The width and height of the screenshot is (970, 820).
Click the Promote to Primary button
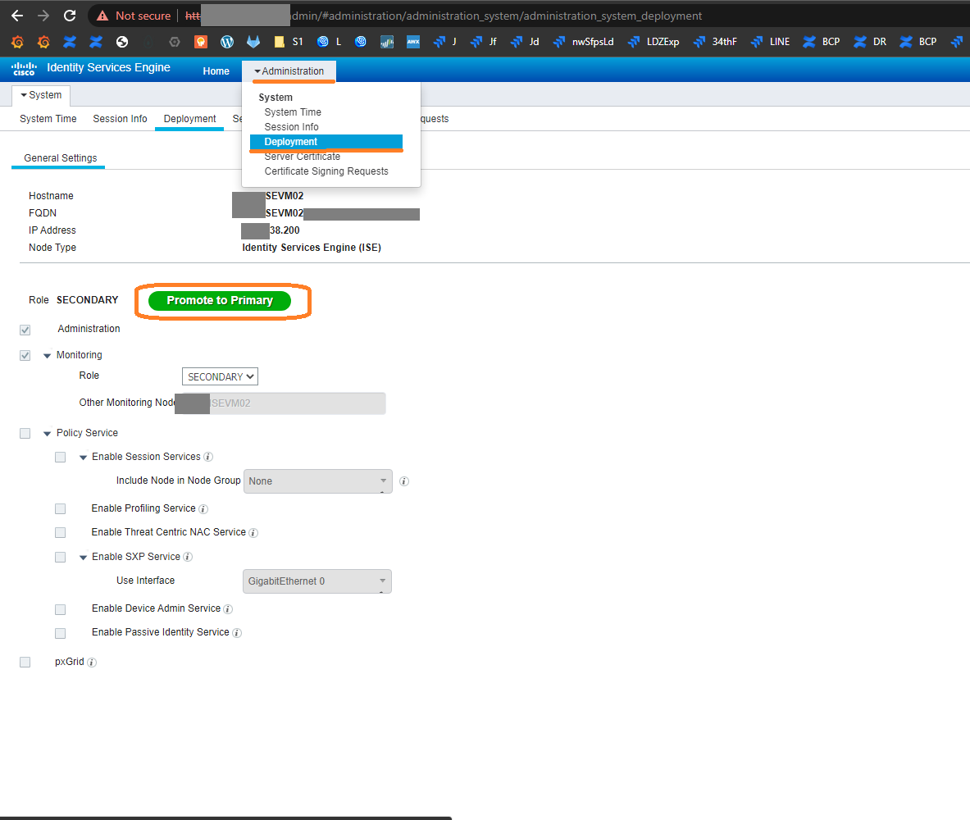(x=220, y=301)
